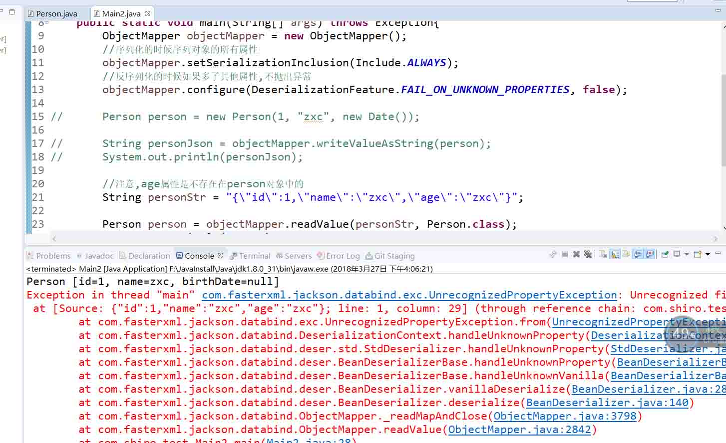Minimize the Console panel
The width and height of the screenshot is (726, 443).
pyautogui.click(x=718, y=253)
